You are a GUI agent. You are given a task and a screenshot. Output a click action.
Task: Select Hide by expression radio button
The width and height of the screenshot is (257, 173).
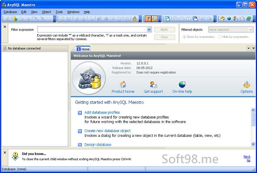point(220,37)
